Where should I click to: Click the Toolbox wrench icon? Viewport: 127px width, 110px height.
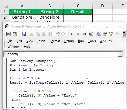117,34
